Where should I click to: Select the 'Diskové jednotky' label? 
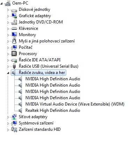pos(34,9)
